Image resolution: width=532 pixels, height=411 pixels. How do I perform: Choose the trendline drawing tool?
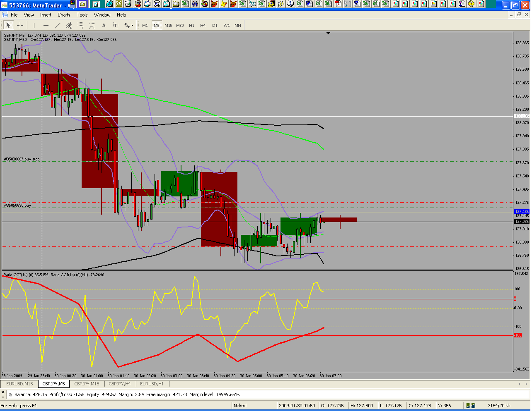[58, 26]
